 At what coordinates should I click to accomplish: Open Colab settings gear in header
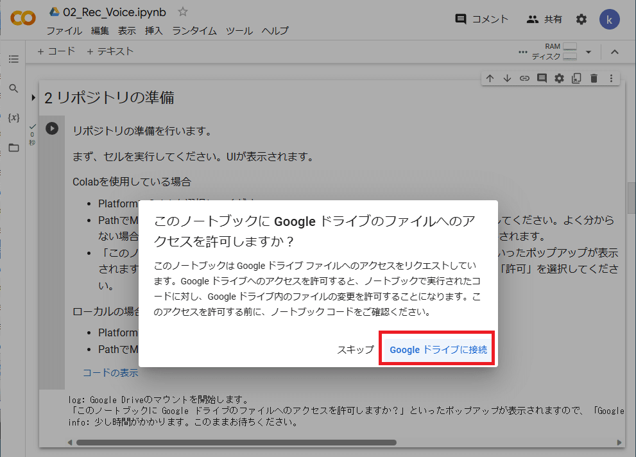click(581, 19)
